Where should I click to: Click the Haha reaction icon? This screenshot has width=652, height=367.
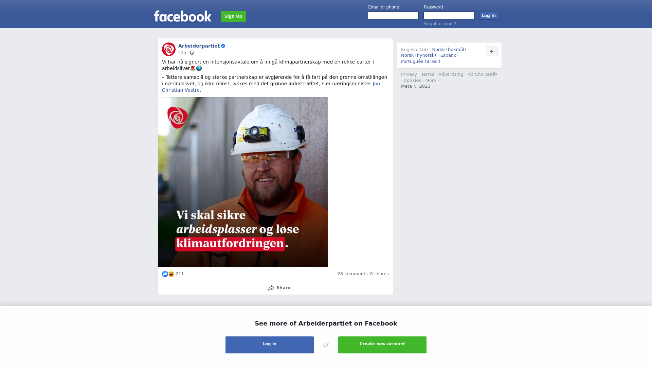(171, 274)
